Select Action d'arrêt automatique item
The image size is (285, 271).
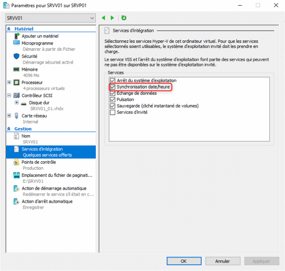tap(47, 201)
